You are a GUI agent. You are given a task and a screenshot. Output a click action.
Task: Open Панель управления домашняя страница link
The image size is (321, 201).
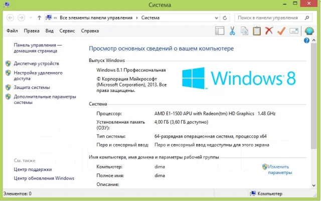click(38, 48)
